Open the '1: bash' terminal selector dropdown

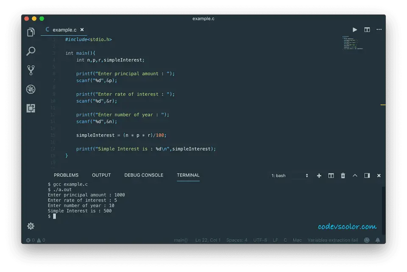click(x=290, y=176)
